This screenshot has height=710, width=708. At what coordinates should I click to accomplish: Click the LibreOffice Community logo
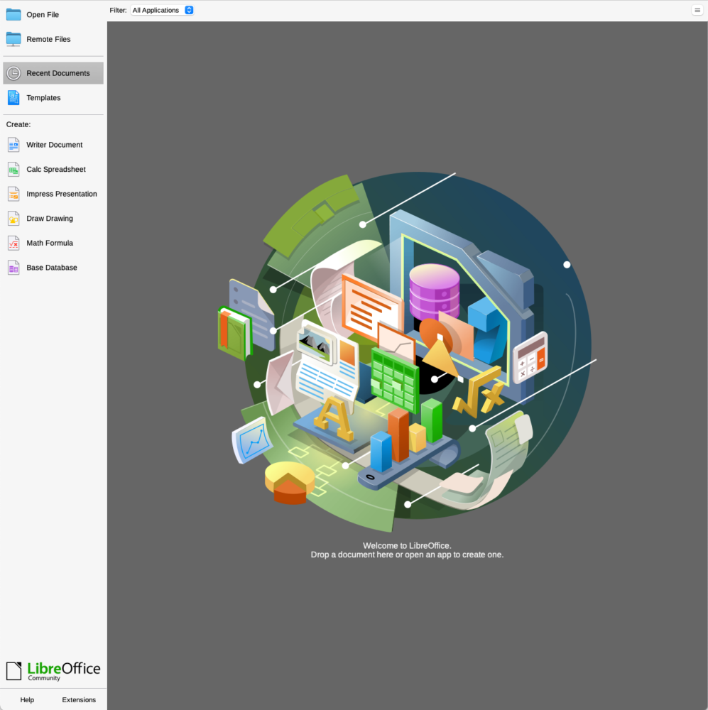pos(53,670)
